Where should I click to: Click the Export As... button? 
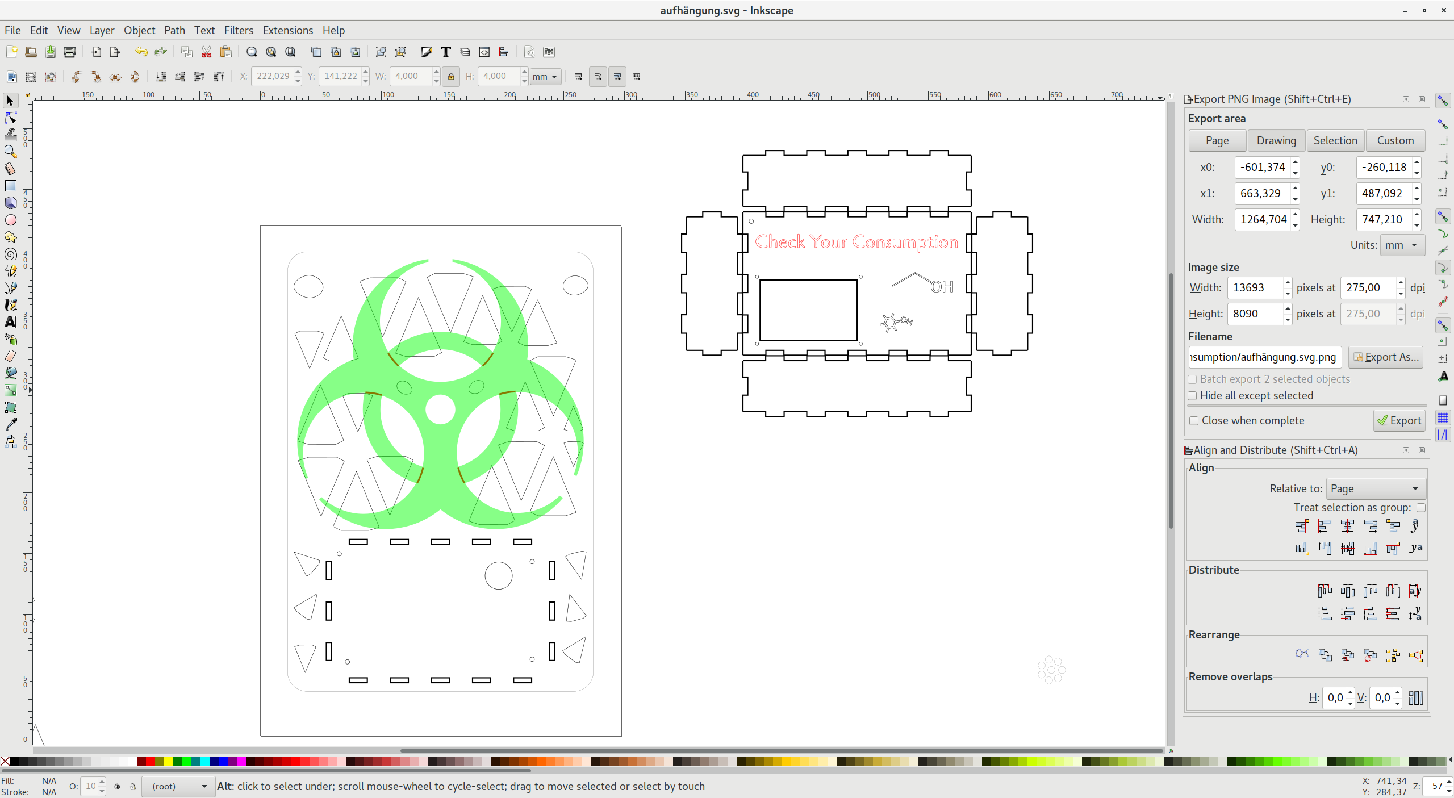click(x=1386, y=357)
